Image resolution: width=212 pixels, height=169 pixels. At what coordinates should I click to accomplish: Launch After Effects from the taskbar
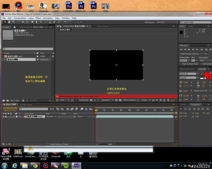click(x=76, y=165)
